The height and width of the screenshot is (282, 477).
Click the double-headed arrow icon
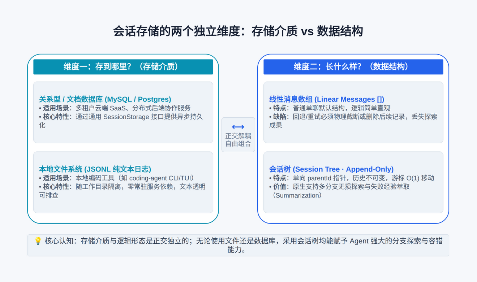[x=238, y=127]
